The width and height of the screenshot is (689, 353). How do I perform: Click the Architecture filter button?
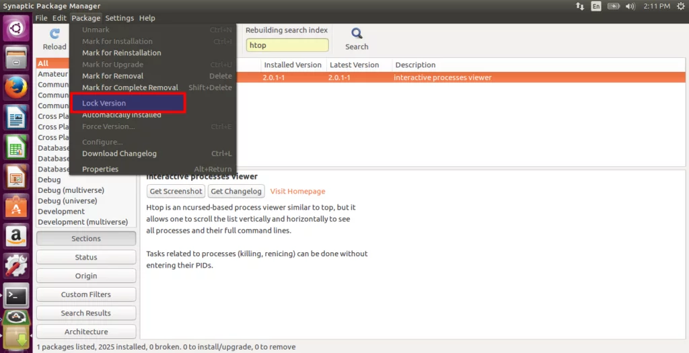[x=86, y=331]
